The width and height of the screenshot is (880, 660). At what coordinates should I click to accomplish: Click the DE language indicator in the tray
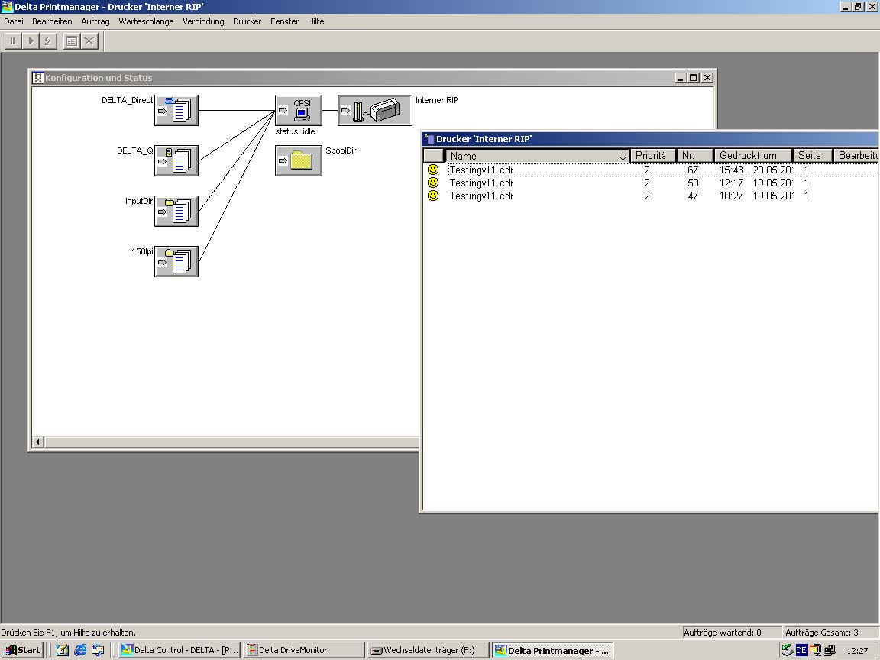click(x=801, y=650)
